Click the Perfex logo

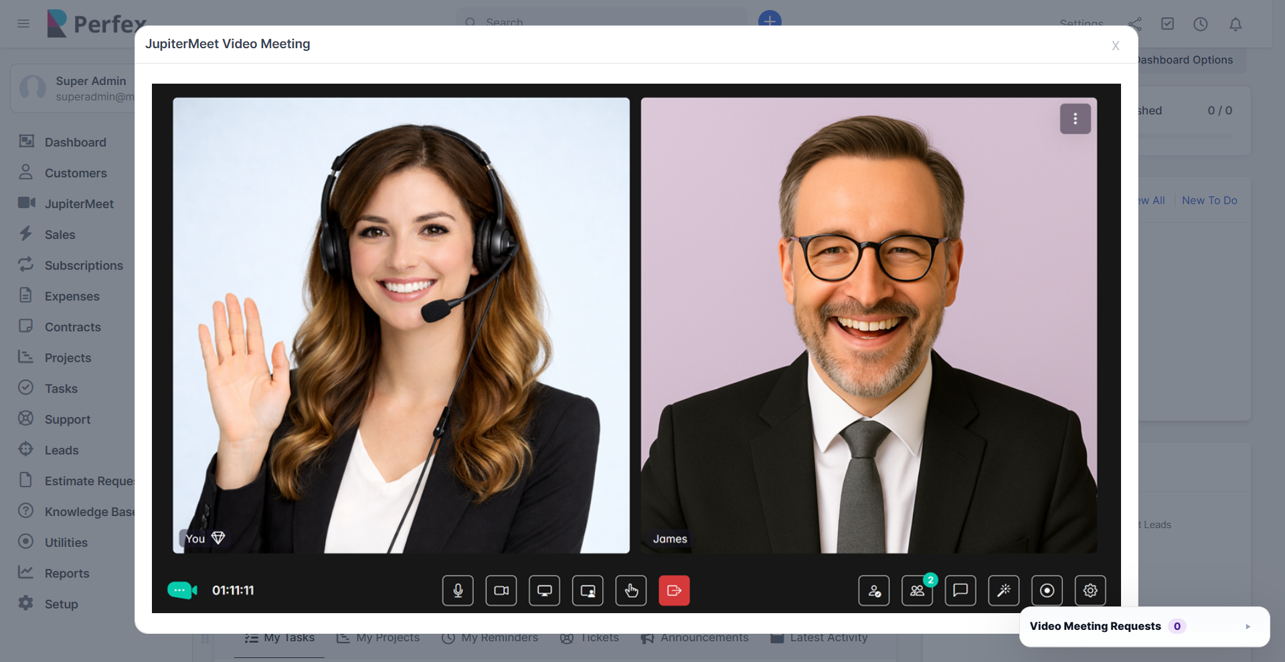coord(97,24)
